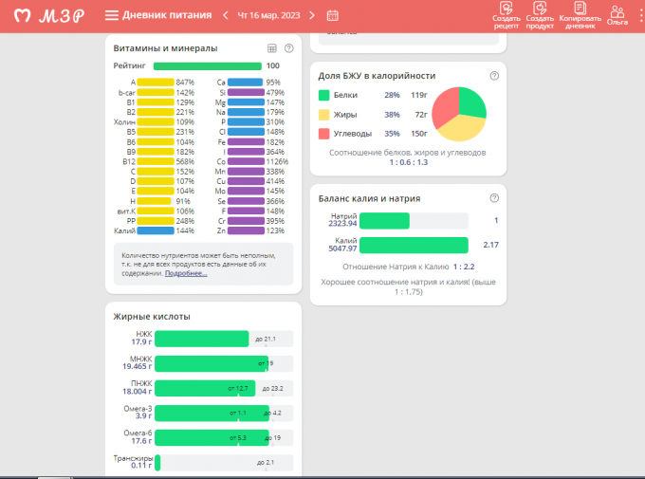
Task: Click the БЖУ pie chart
Action: tap(459, 114)
